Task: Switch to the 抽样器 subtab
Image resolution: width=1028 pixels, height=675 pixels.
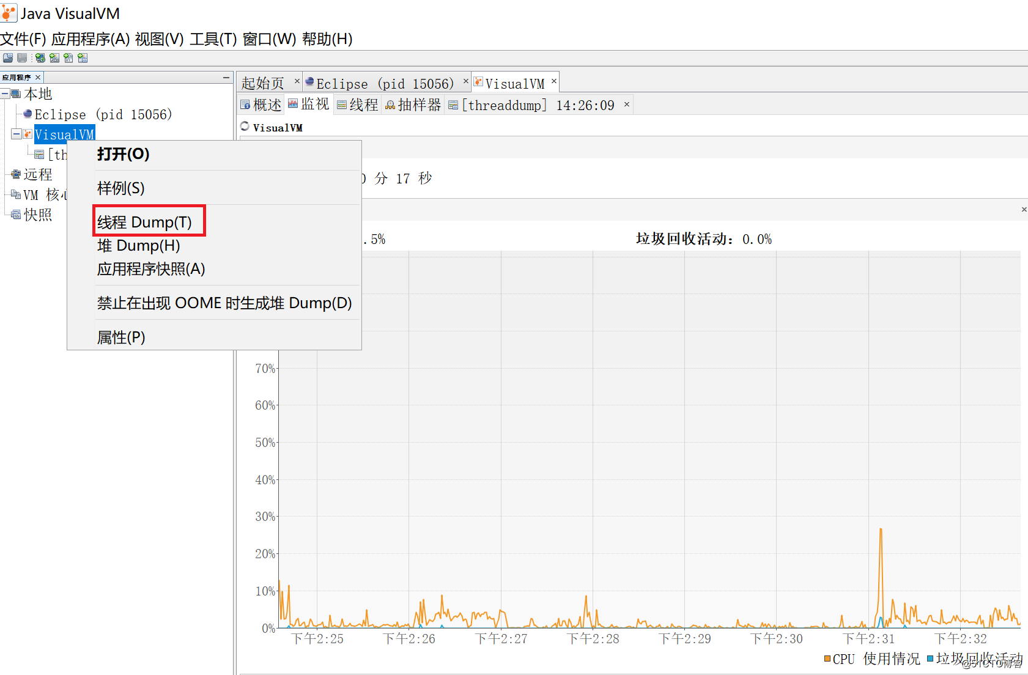Action: pos(413,105)
